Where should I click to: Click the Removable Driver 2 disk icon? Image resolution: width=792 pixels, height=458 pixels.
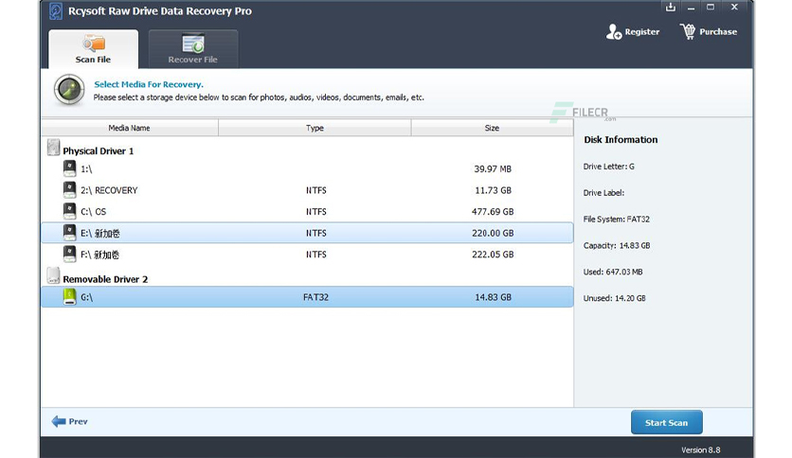tap(53, 275)
